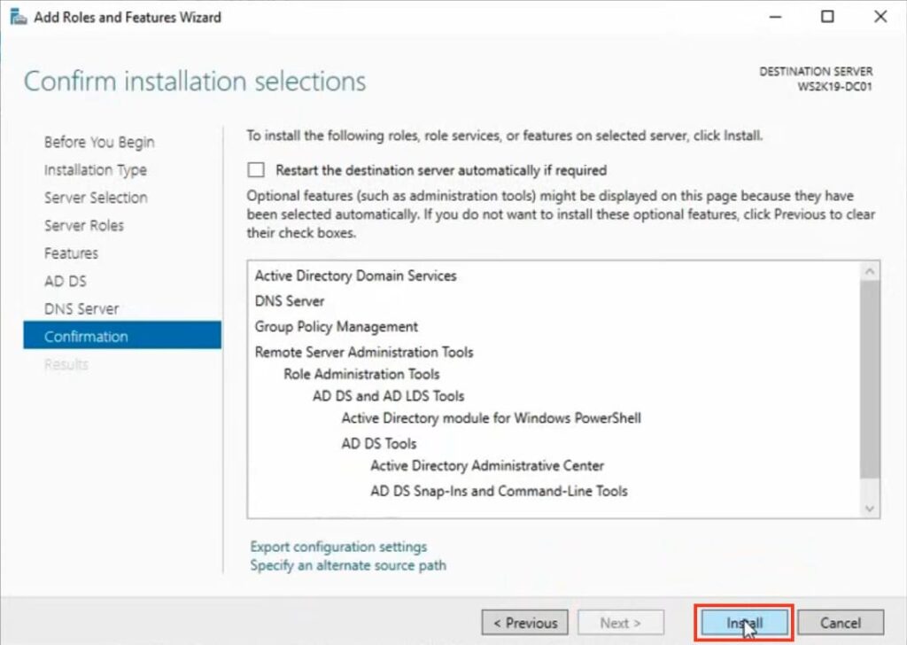
Task: Select the highlighted Confirmation step
Action: click(86, 337)
